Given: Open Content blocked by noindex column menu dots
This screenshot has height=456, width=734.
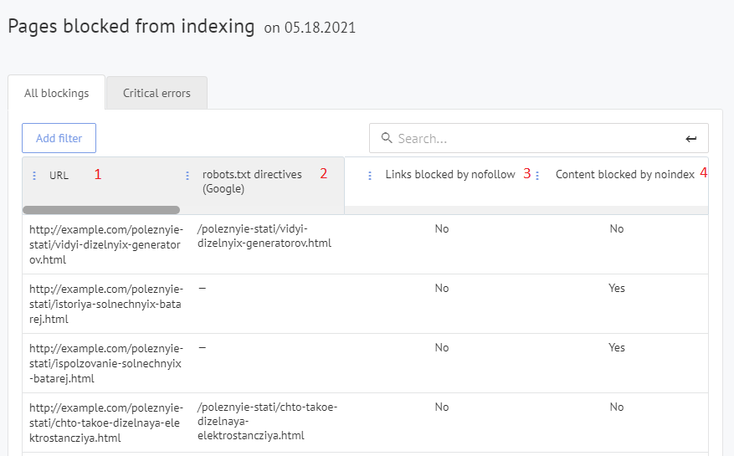Looking at the screenshot, I should click(x=537, y=176).
